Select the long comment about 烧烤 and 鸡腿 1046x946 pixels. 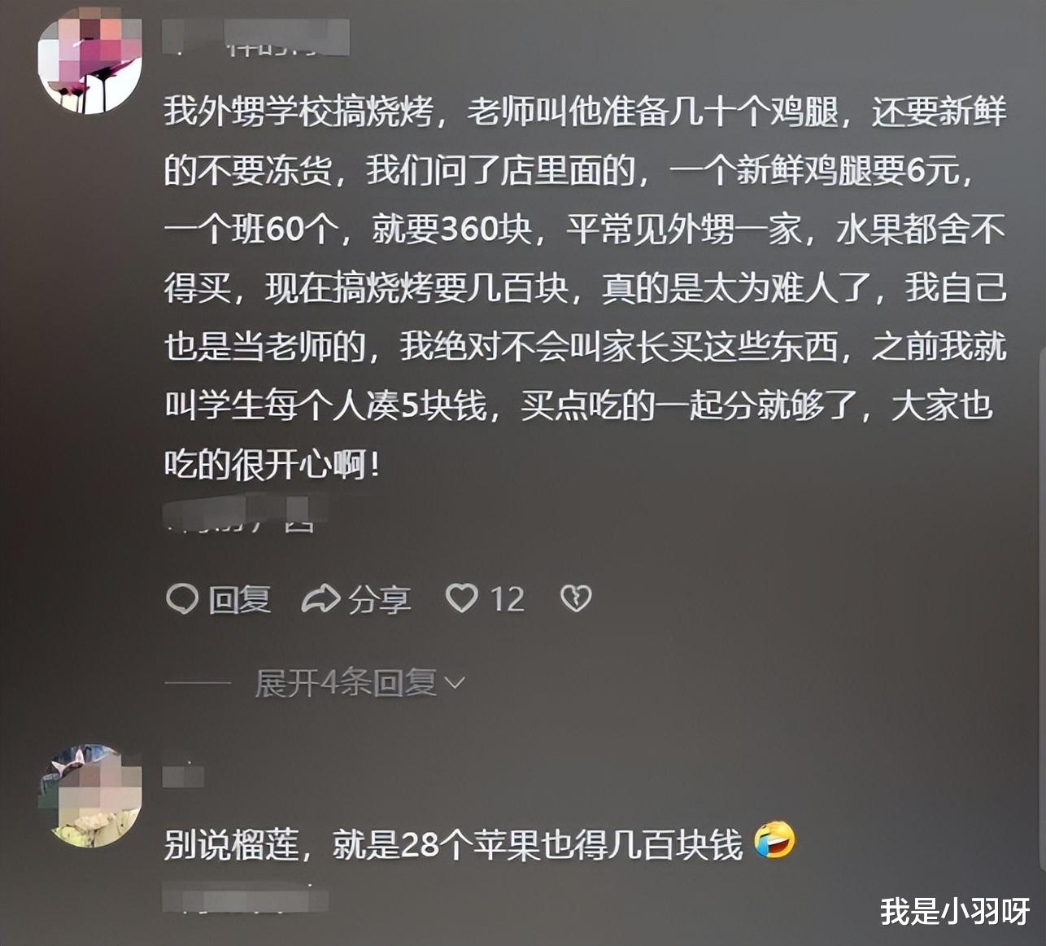point(586,287)
